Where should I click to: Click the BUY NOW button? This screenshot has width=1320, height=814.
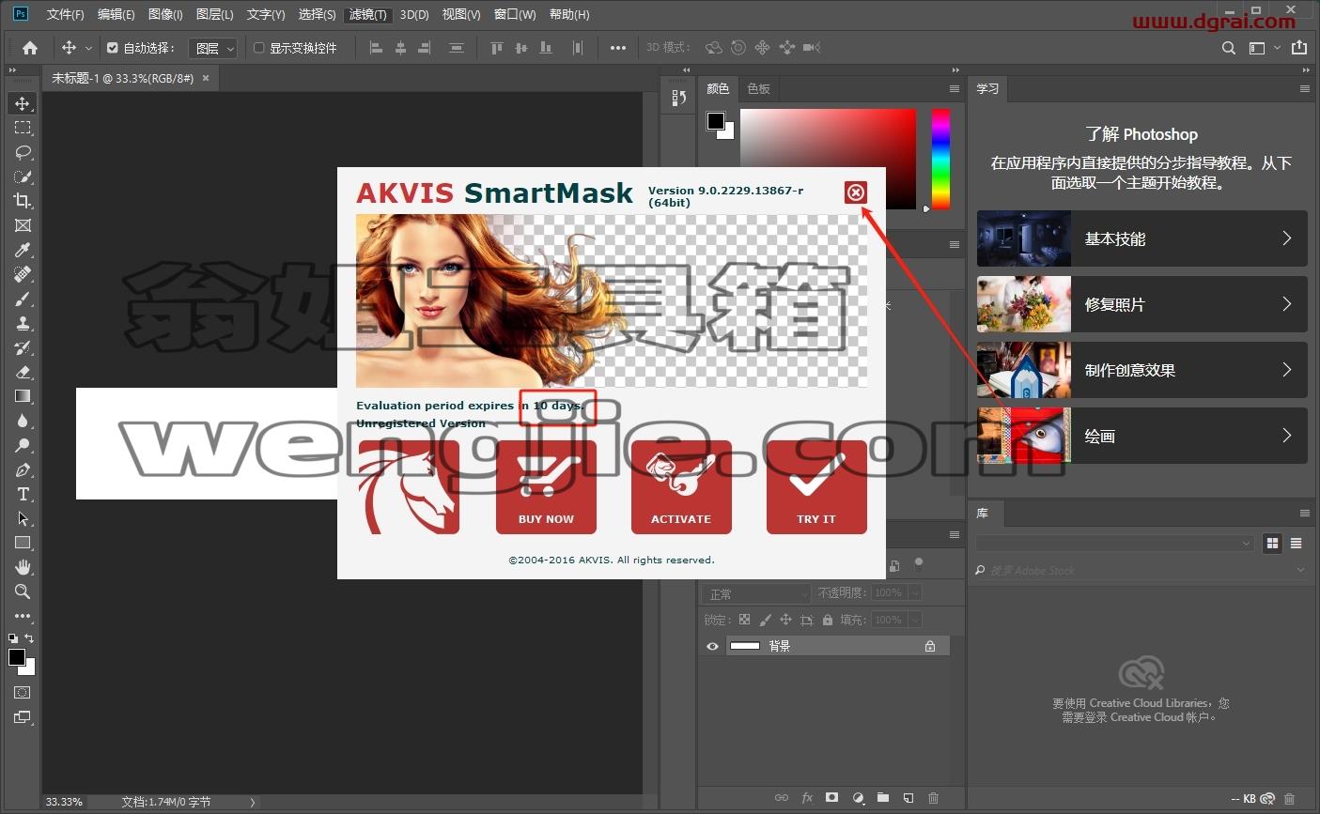pyautogui.click(x=546, y=487)
